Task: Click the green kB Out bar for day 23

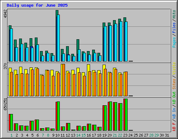Action: [x=126, y=115]
